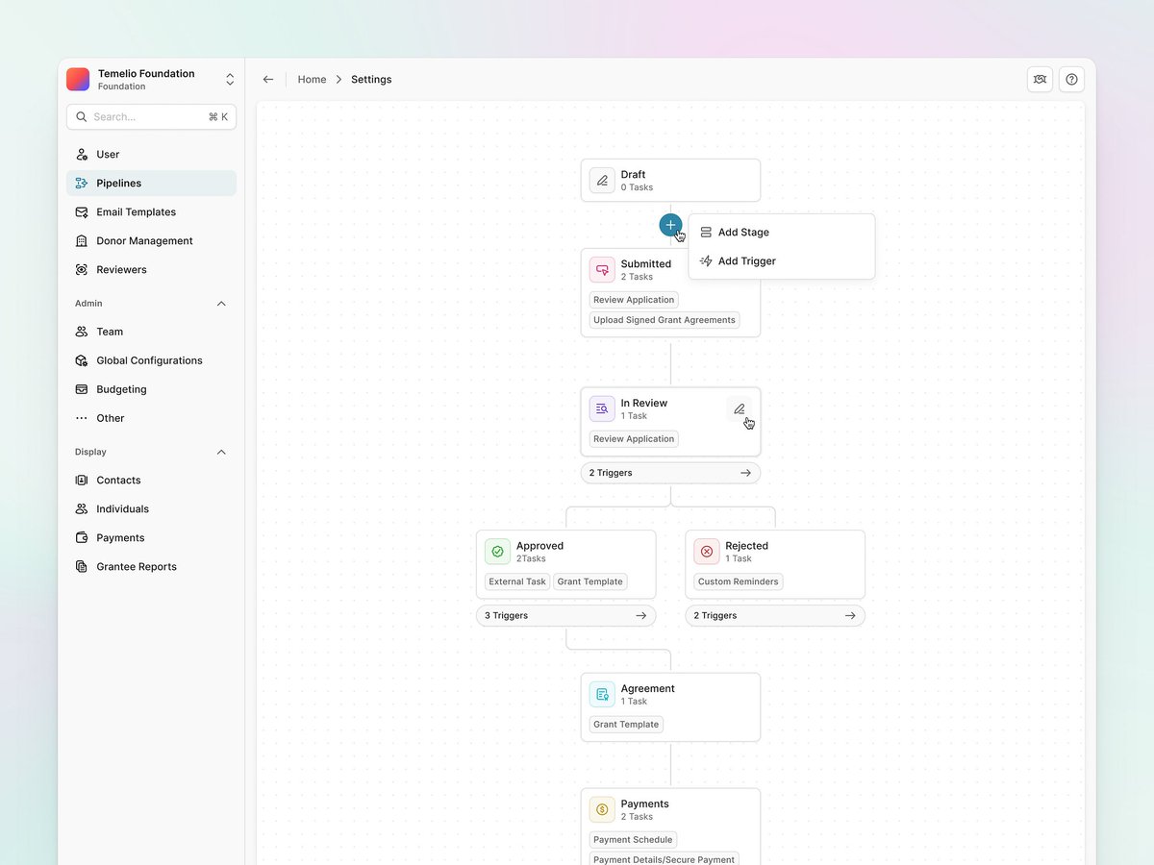Click the Other ellipsis icon
This screenshot has width=1154, height=865.
click(82, 418)
